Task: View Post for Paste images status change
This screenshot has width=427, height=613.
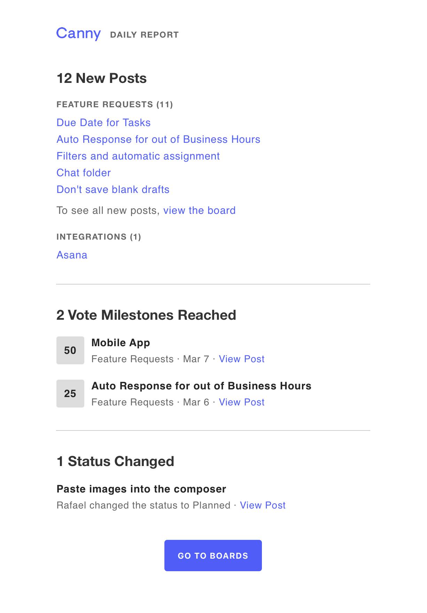Action: [x=263, y=505]
